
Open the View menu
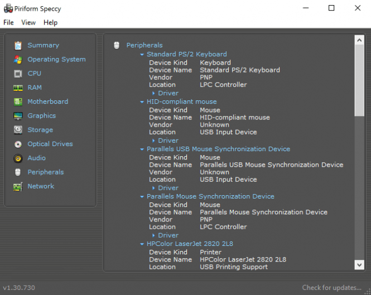click(x=28, y=22)
